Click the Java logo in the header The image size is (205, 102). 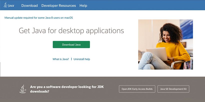coord(9,5)
